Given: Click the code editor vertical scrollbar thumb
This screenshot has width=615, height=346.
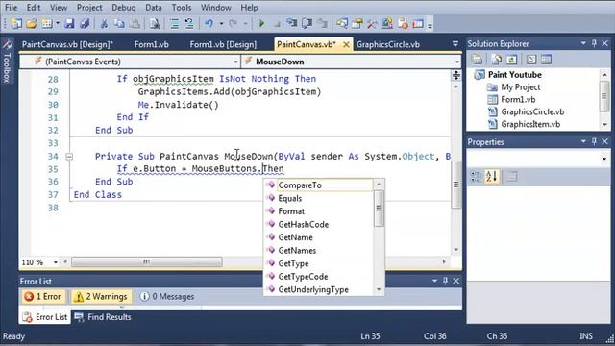Looking at the screenshot, I should click(x=456, y=185).
